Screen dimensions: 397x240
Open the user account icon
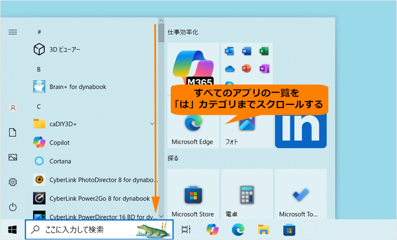(x=13, y=108)
